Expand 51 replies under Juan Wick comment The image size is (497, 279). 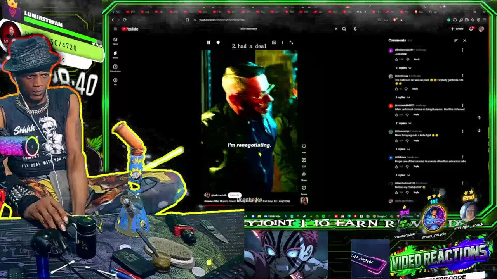tap(403, 68)
